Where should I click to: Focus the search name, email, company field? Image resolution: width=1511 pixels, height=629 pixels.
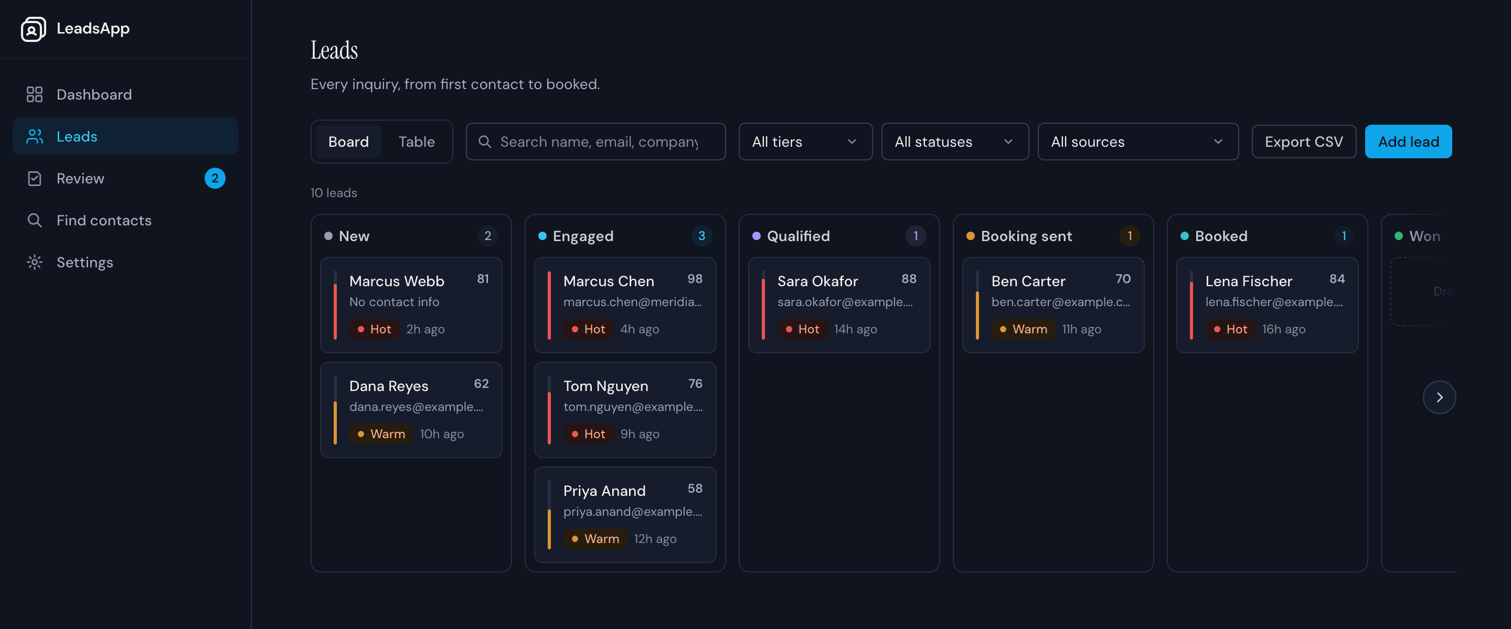[595, 142]
